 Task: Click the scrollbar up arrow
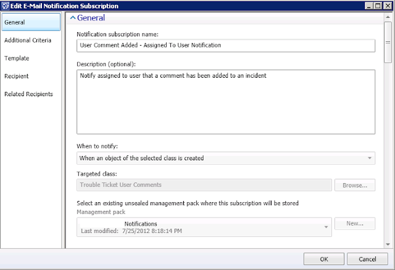388,18
